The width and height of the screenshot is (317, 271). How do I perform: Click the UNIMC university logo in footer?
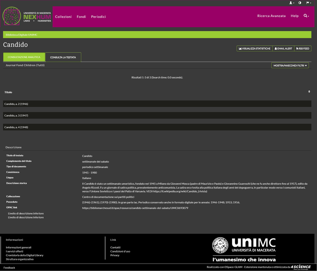(244, 250)
